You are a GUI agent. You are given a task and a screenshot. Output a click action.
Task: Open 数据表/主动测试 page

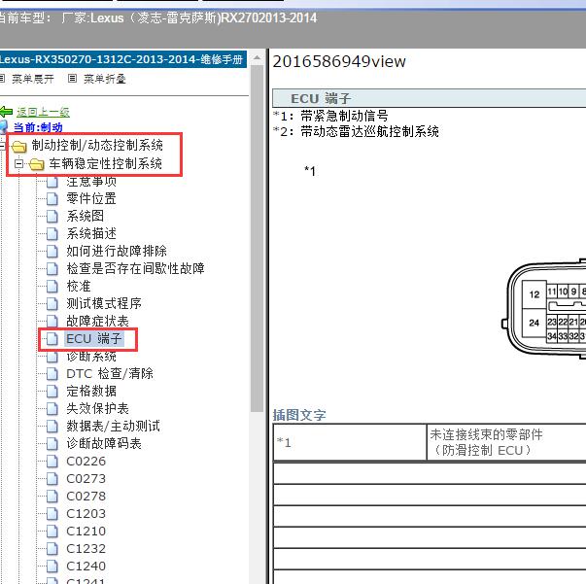click(114, 427)
